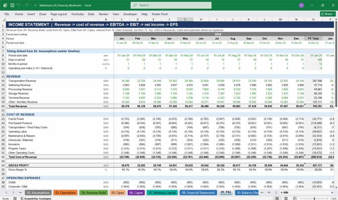Image resolution: width=338 pixels, height=200 pixels.
Task: Switch to Normal view icon
Action: [x=277, y=199]
